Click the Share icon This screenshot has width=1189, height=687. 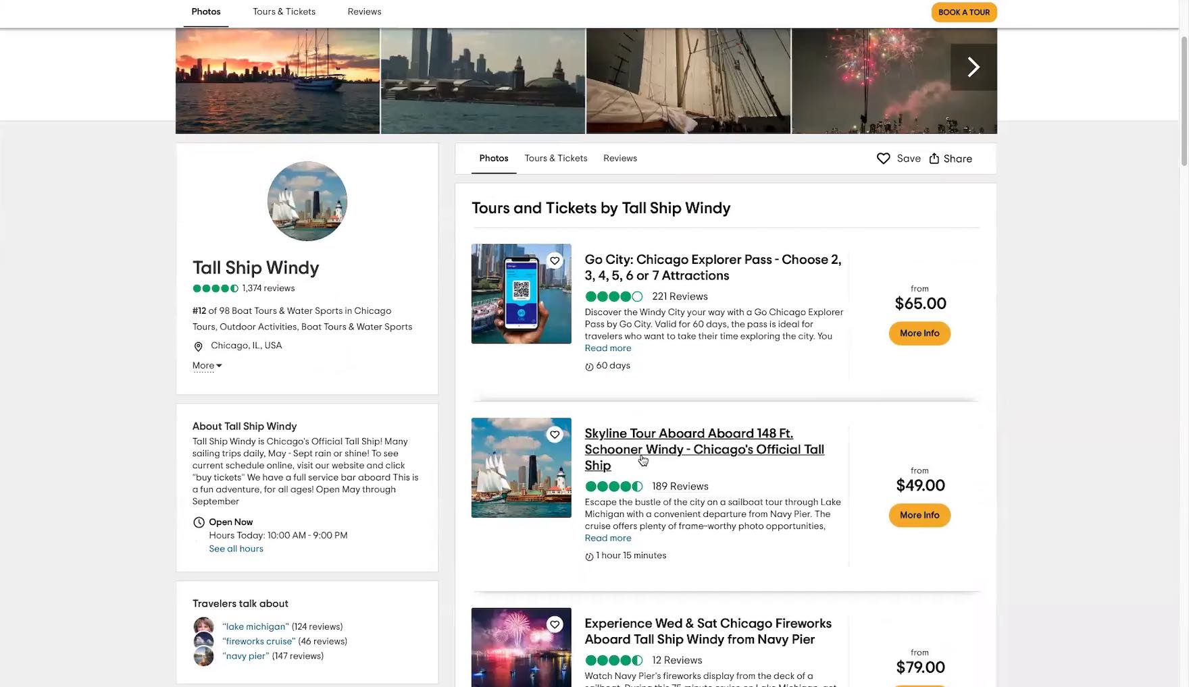pyautogui.click(x=934, y=159)
